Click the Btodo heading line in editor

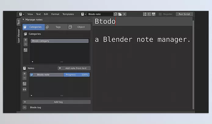(x=105, y=21)
